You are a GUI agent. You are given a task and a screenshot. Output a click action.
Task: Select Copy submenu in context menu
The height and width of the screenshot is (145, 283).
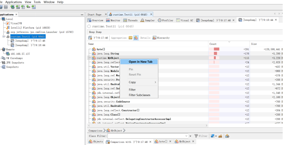tap(139, 82)
